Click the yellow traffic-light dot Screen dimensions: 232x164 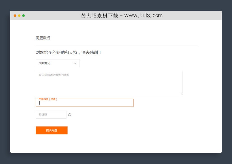[x=19, y=16]
